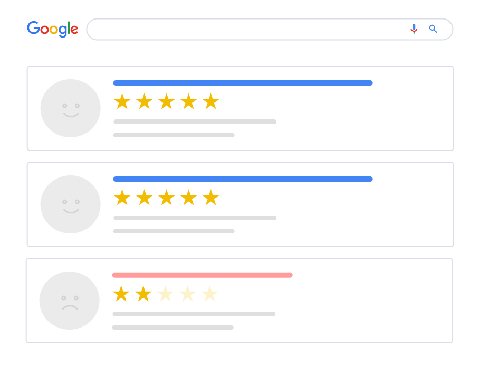
Task: Click the microphone voice search icon
Action: pos(414,29)
